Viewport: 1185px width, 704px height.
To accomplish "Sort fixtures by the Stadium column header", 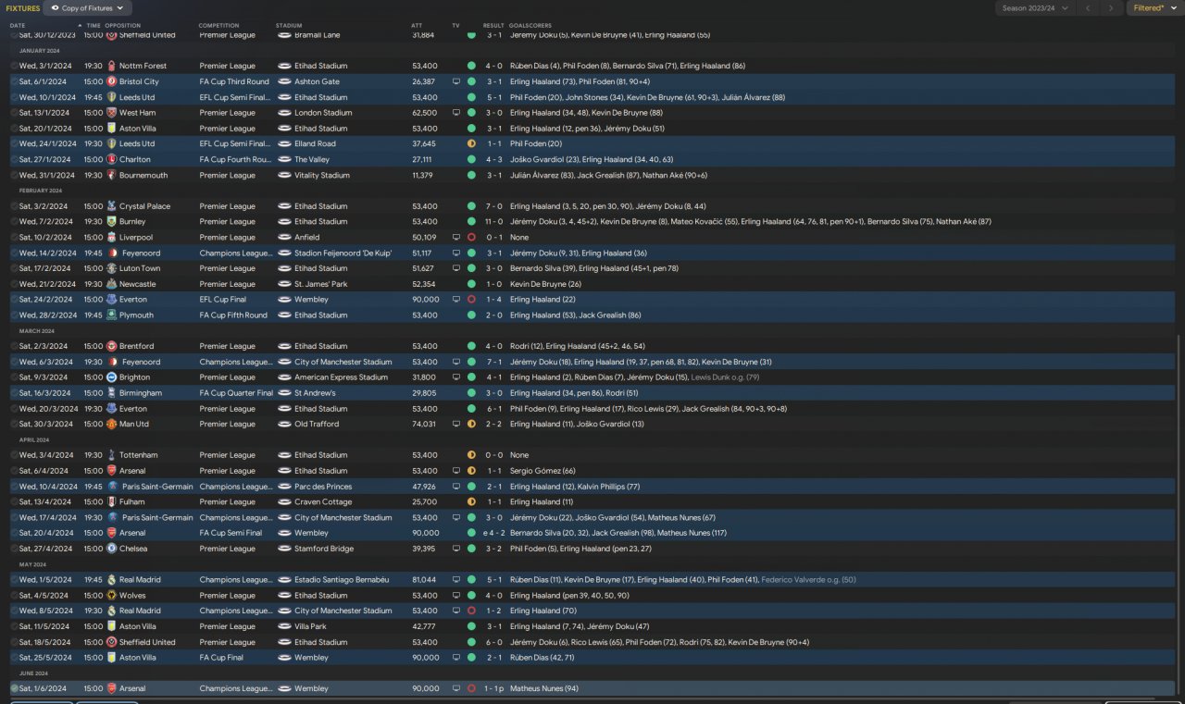I will point(289,25).
